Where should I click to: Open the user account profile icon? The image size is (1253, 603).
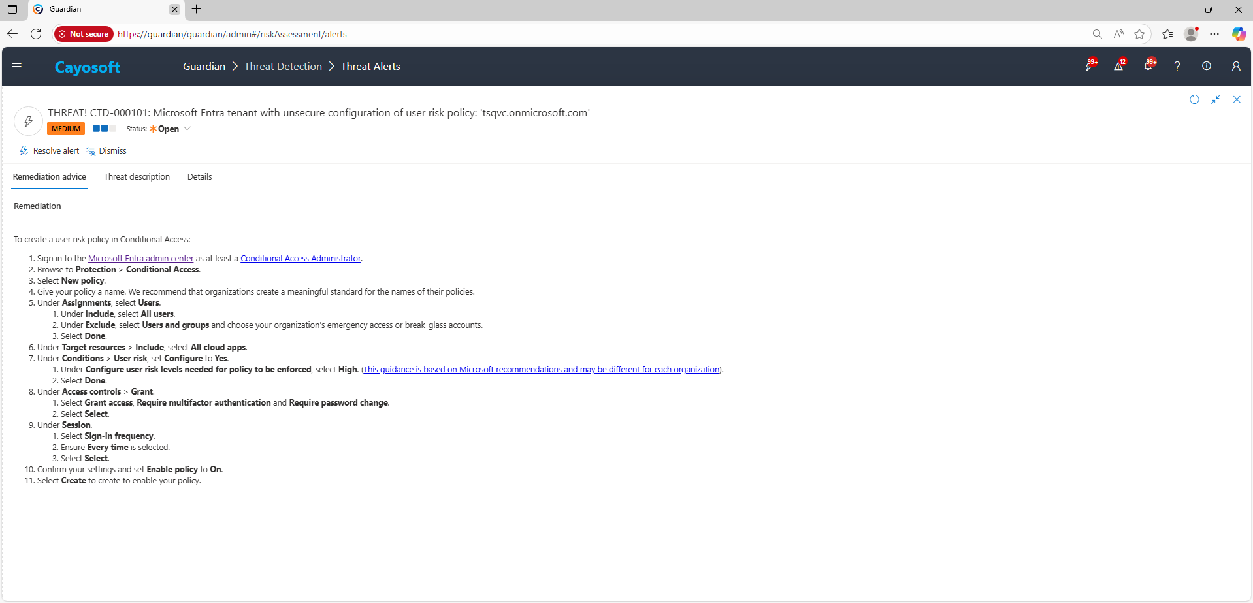1236,66
